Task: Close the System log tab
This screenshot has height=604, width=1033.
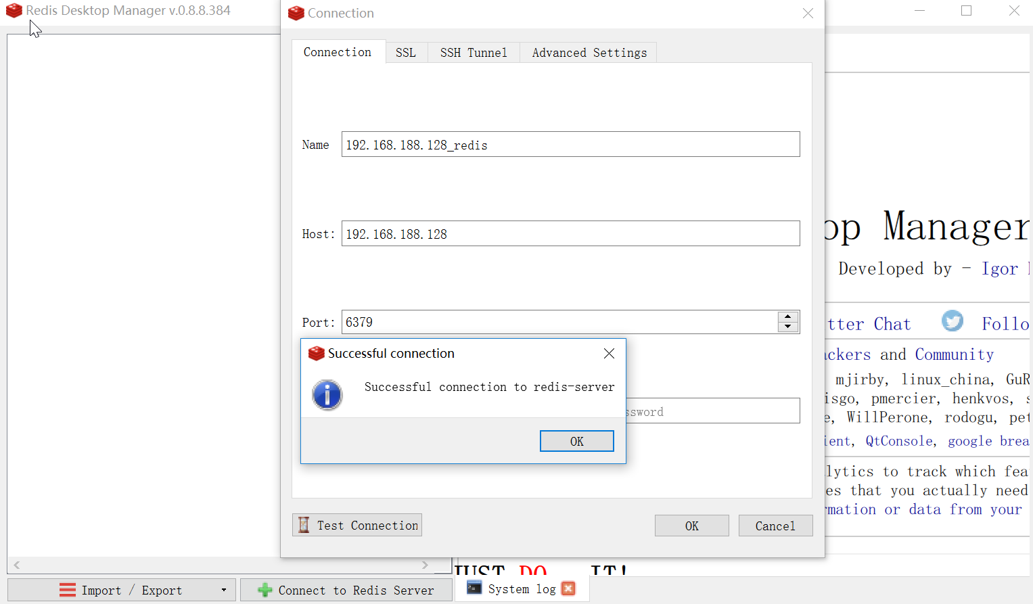Action: click(568, 588)
